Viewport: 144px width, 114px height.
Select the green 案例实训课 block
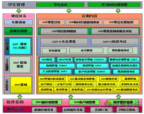(19, 31)
